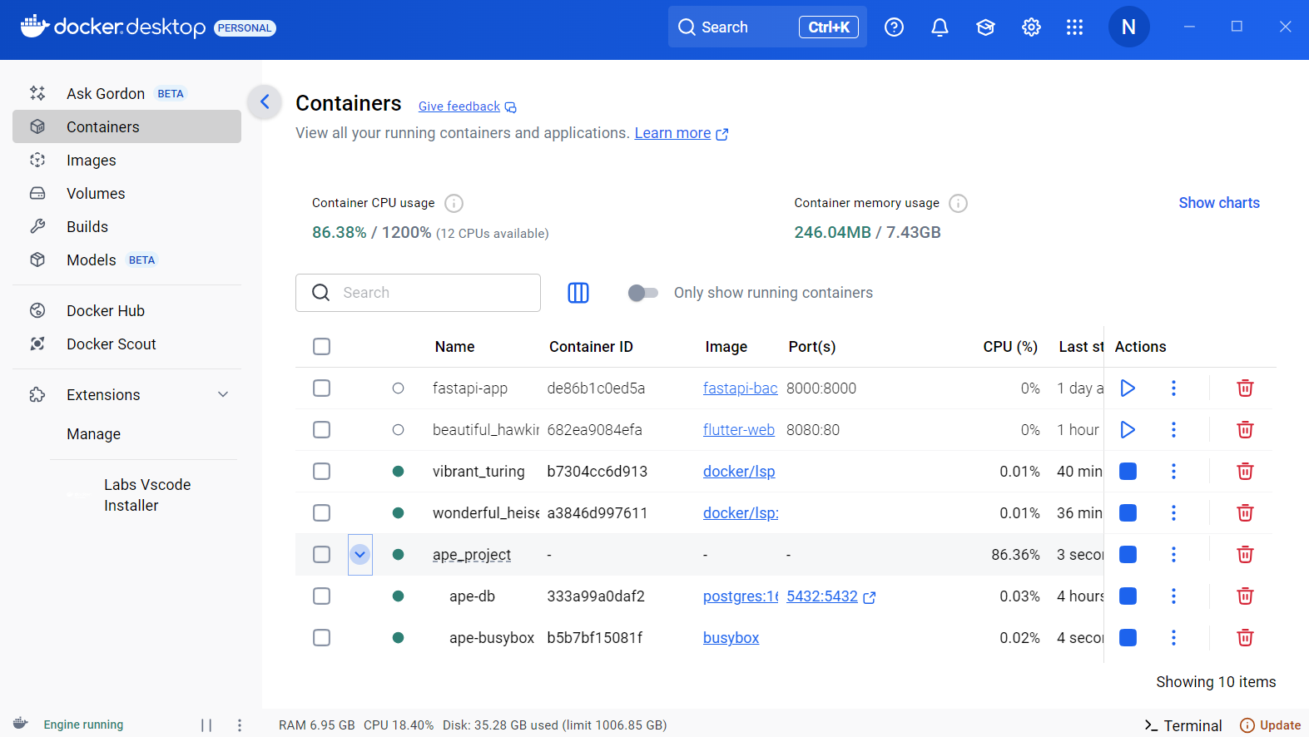Open the apps grid icon
This screenshot has width=1309, height=737.
(x=1075, y=27)
